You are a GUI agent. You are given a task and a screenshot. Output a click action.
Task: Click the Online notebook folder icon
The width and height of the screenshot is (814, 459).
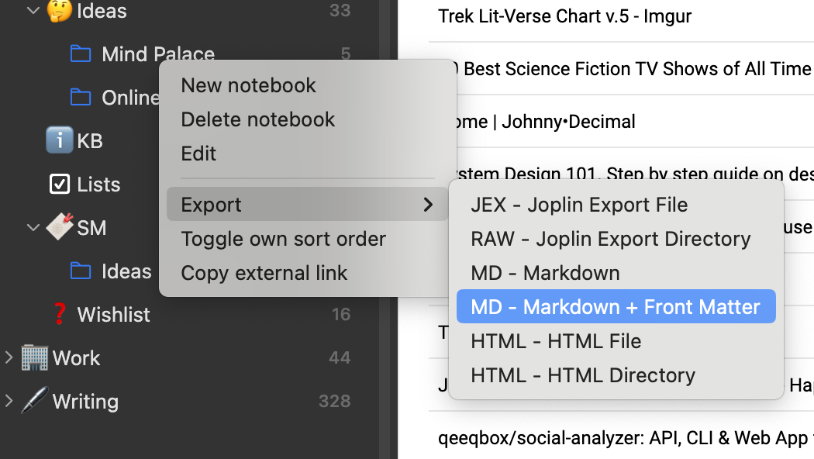click(80, 97)
